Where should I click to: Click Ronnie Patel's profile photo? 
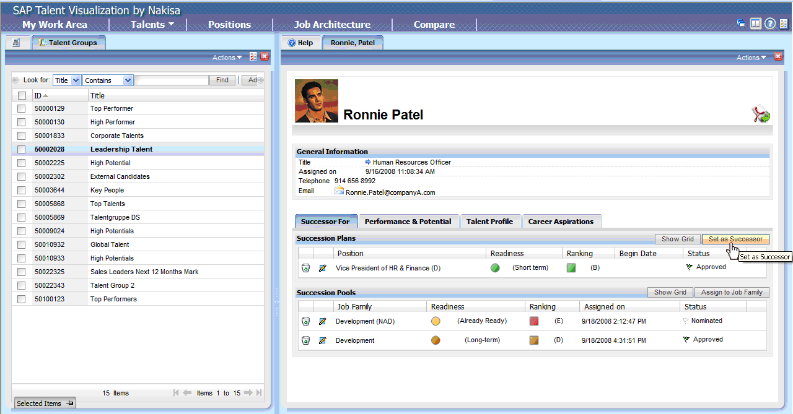316,101
